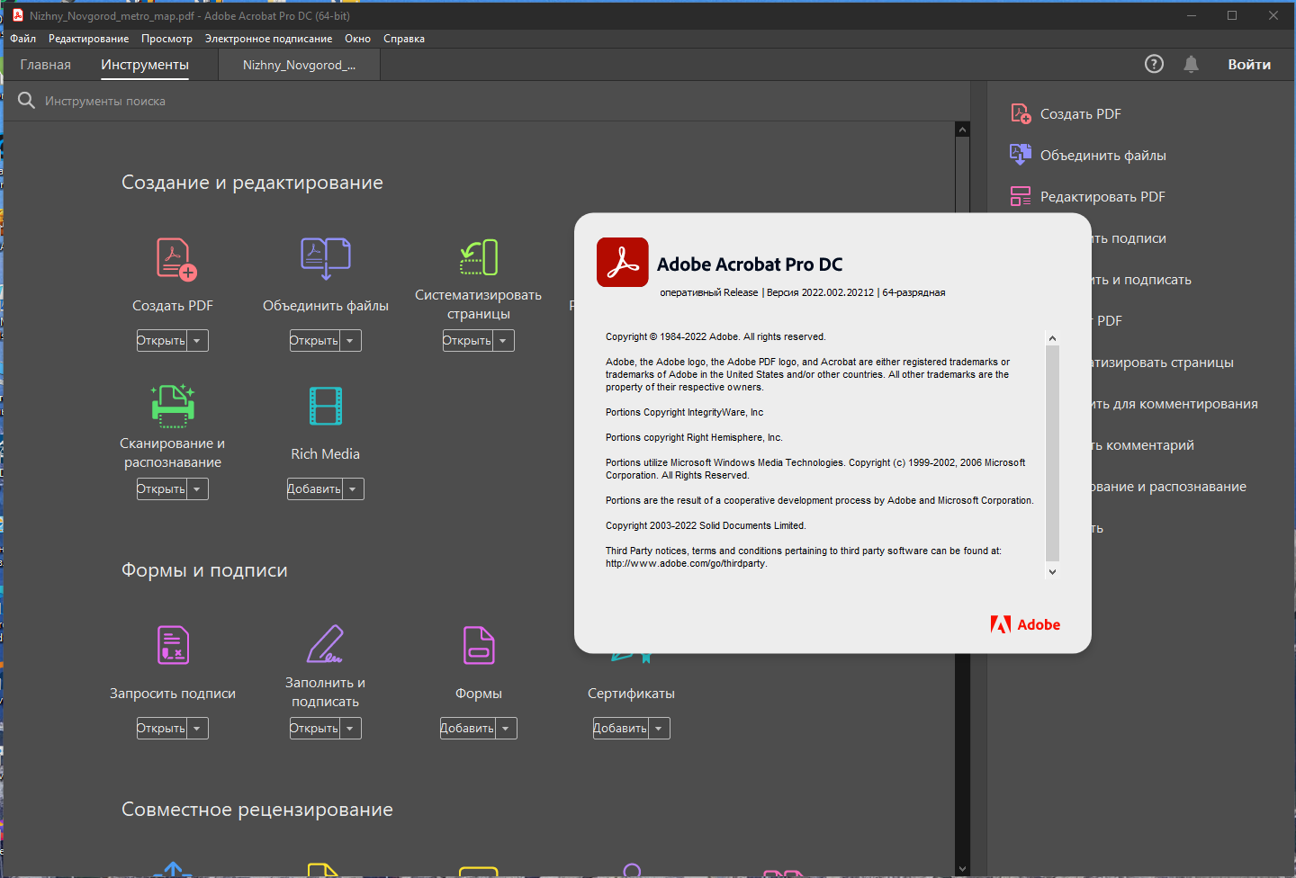Select the Инструменты tab
Viewport: 1296px width, 878px height.
point(145,65)
